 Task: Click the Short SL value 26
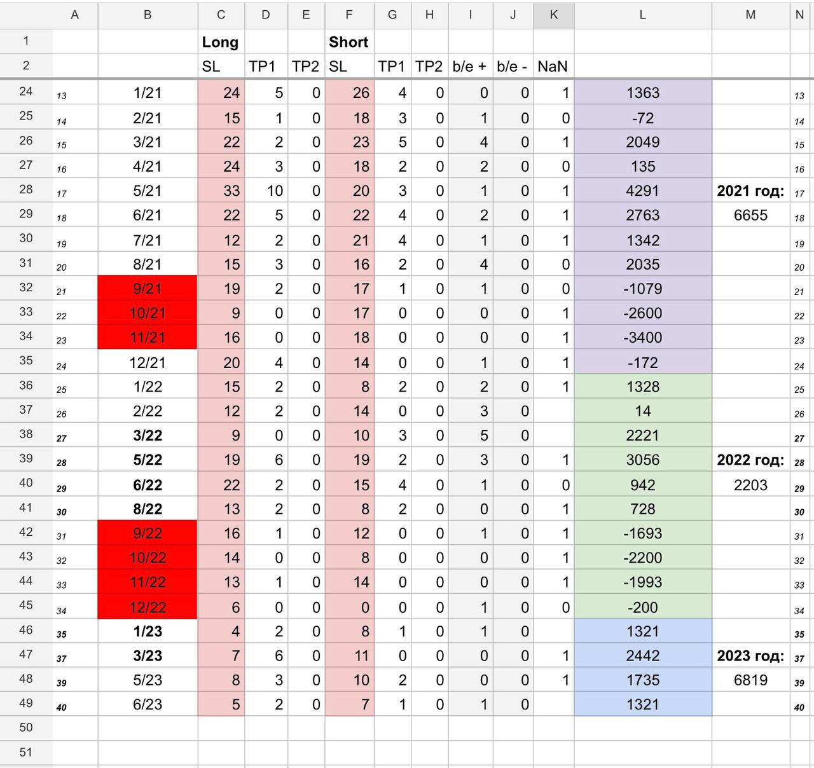[349, 93]
